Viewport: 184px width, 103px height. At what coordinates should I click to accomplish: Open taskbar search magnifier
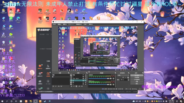7,101
